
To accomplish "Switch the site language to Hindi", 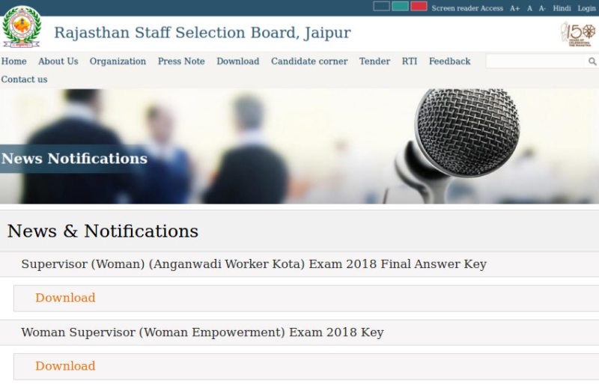I will click(x=562, y=8).
